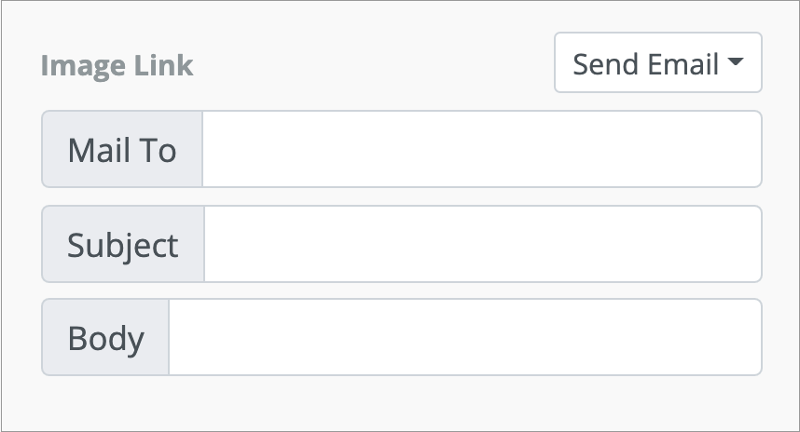Click the Body label addon
The image size is (800, 432).
[105, 337]
